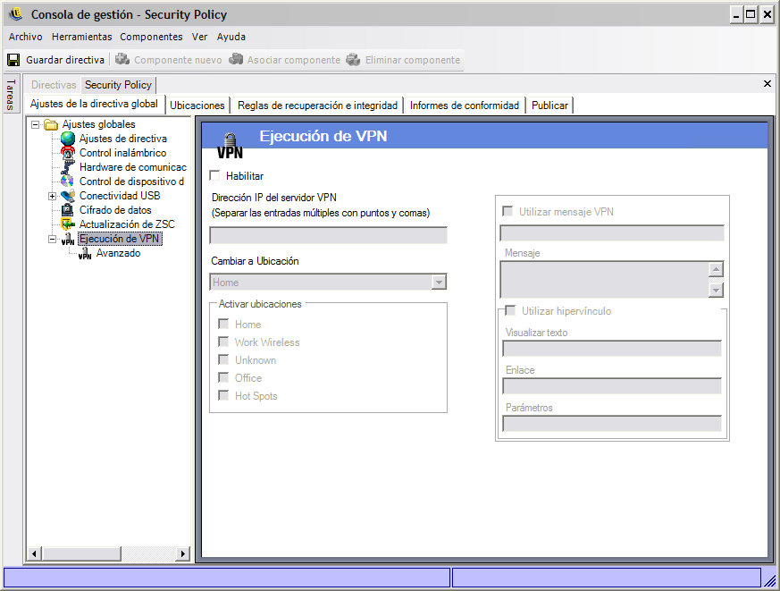Viewport: 780px width, 591px height.
Task: Check the Office location checkbox
Action: click(223, 378)
